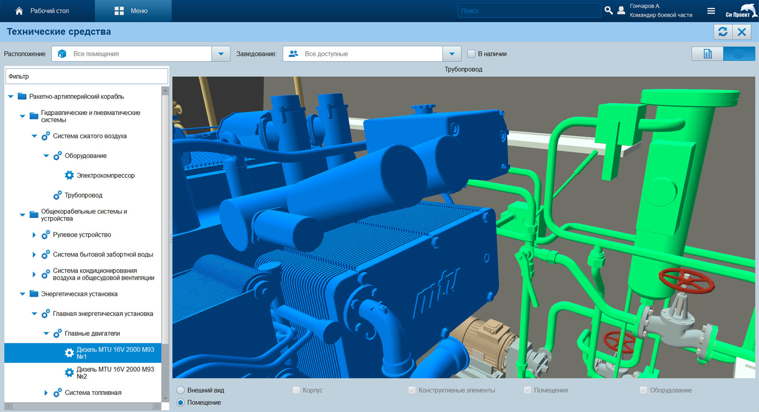Toggle the Конструктивные элементы checkbox

pyautogui.click(x=412, y=390)
